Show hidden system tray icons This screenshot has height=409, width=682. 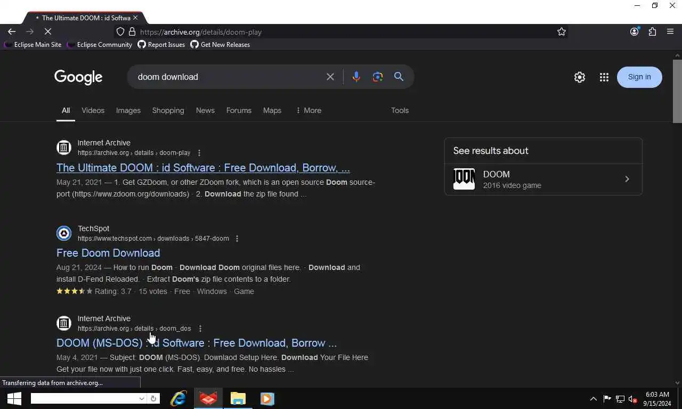coord(593,399)
